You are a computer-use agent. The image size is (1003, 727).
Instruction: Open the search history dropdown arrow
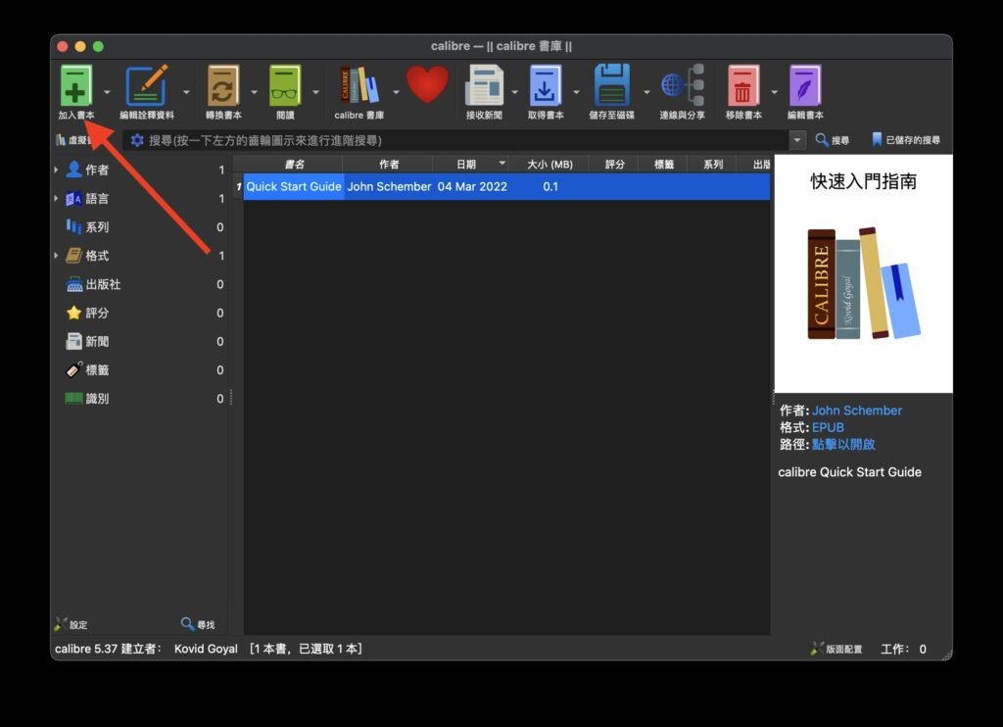(797, 141)
